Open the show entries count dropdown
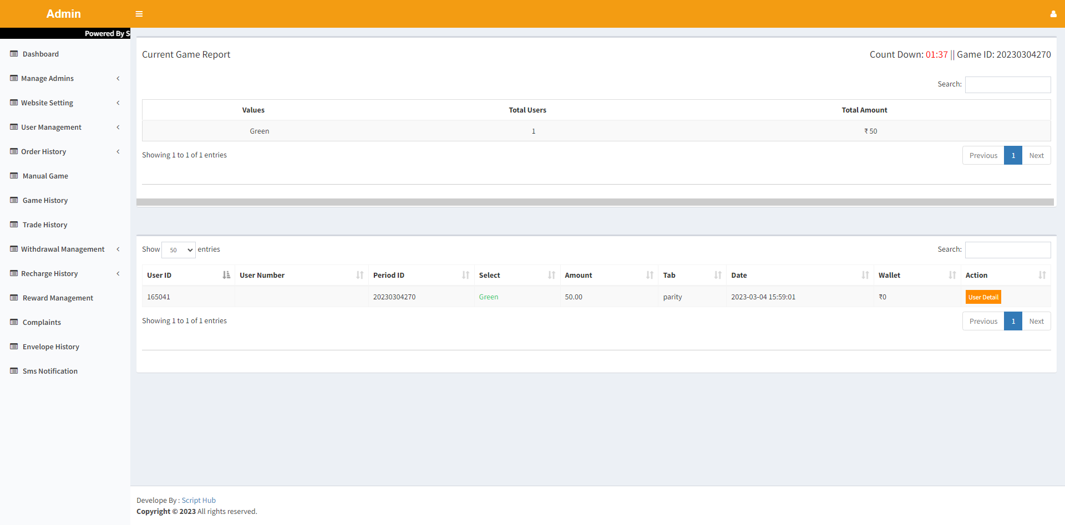Image resolution: width=1065 pixels, height=525 pixels. (x=179, y=250)
